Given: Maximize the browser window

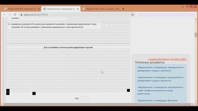Looking at the screenshot, I should coord(187,6).
